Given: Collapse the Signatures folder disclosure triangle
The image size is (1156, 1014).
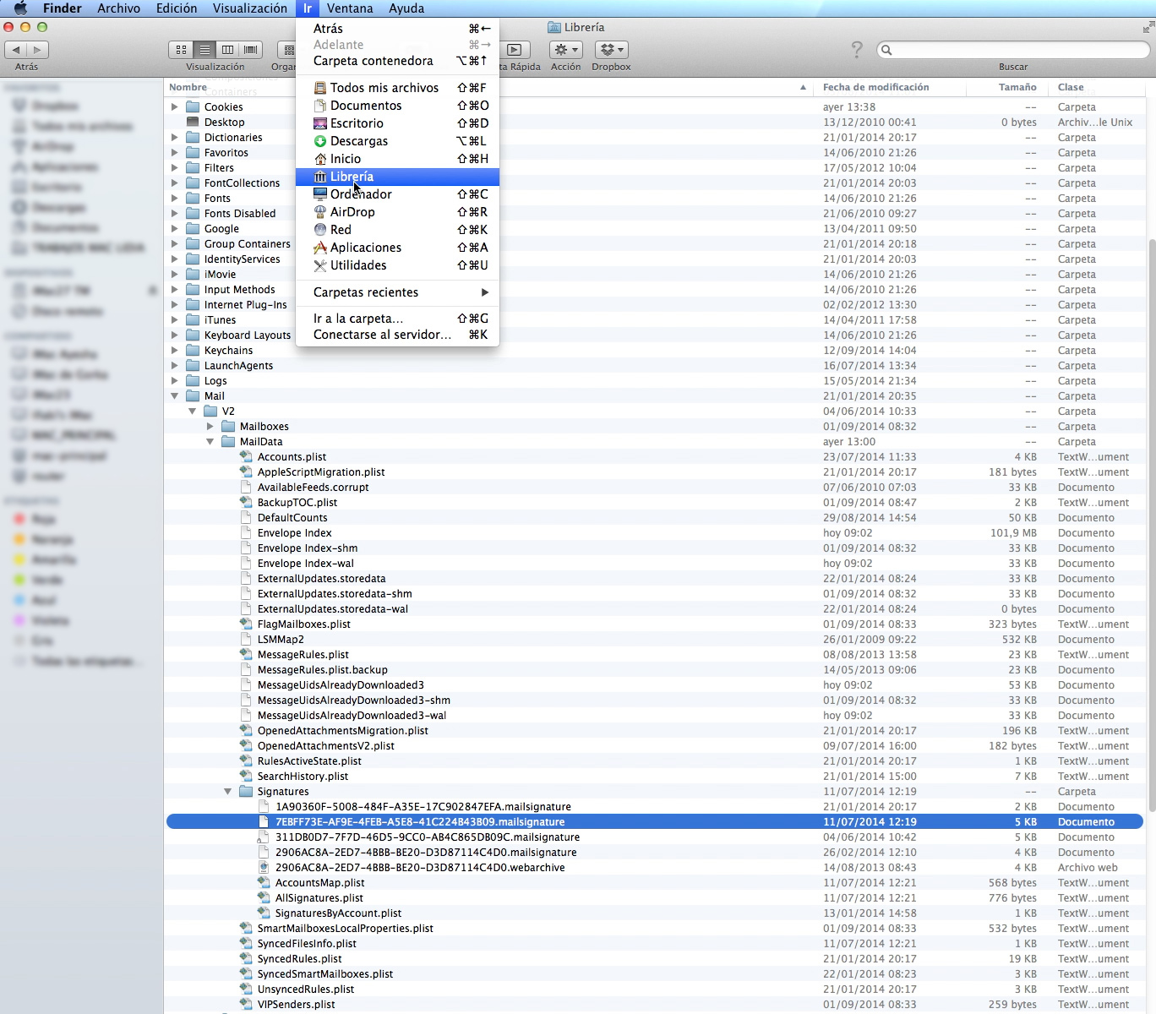Looking at the screenshot, I should [228, 792].
